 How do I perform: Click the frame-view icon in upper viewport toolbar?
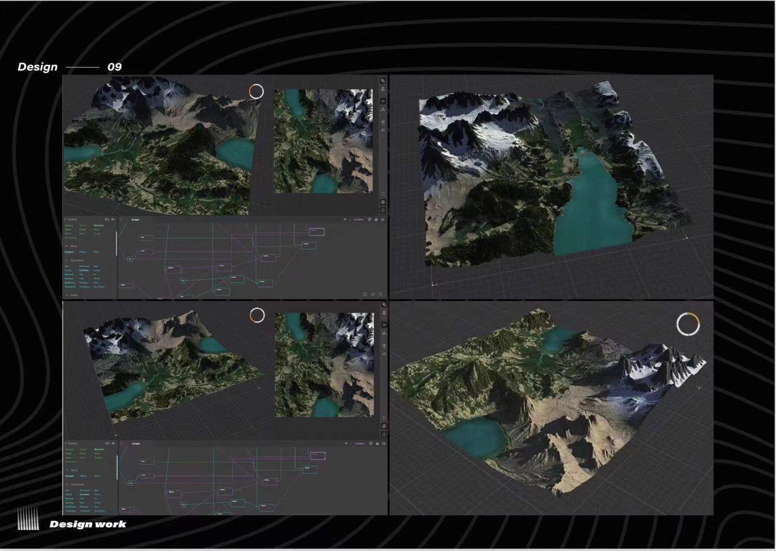click(383, 194)
